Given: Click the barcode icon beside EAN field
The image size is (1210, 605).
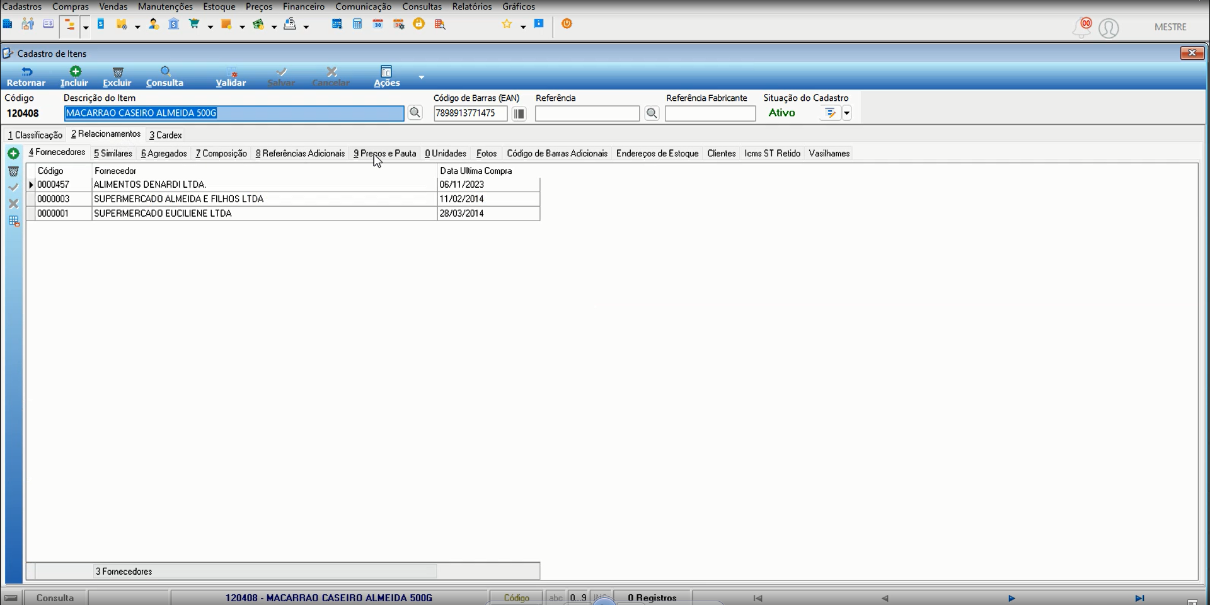Looking at the screenshot, I should [519, 113].
